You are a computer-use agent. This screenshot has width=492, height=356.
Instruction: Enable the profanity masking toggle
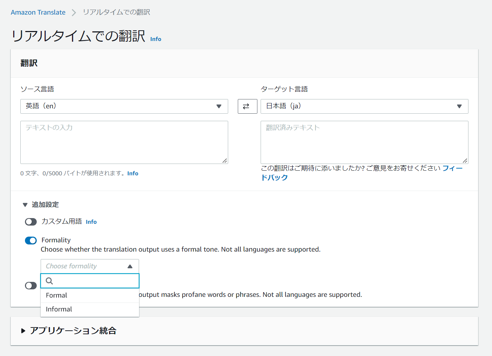click(x=31, y=286)
